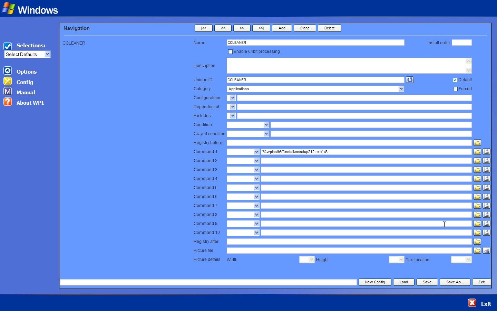497x311 pixels.
Task: Click the Manual M icon
Action: point(8,91)
